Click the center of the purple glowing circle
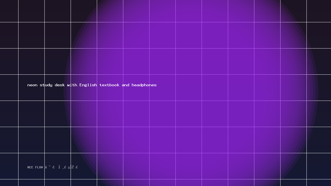Image resolution: width=331 pixels, height=186 pixels. pyautogui.click(x=191, y=91)
